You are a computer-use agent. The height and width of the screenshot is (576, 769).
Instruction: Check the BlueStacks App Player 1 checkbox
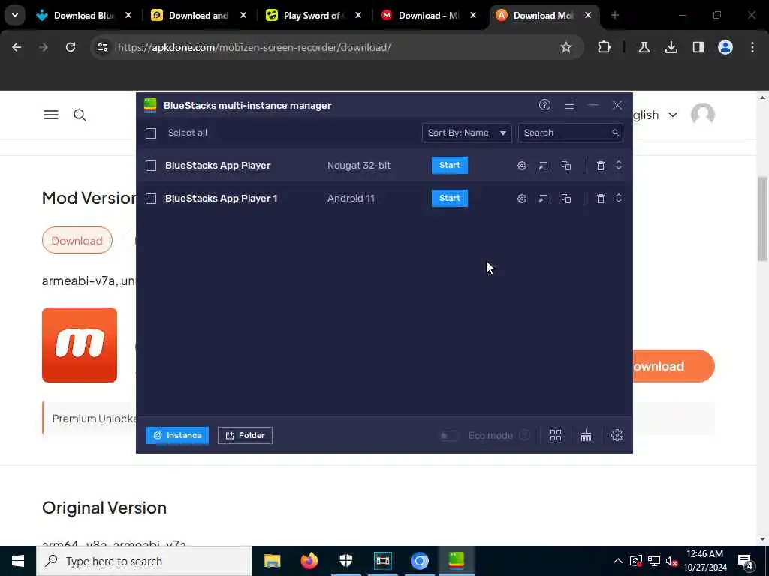(151, 199)
